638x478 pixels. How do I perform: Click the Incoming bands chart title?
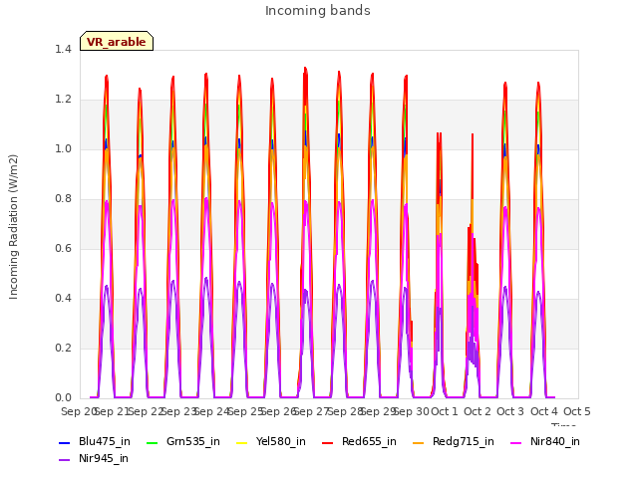[318, 11]
